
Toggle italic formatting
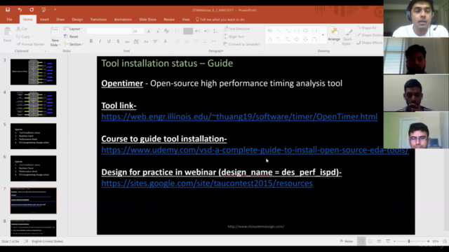pyautogui.click(x=100, y=41)
